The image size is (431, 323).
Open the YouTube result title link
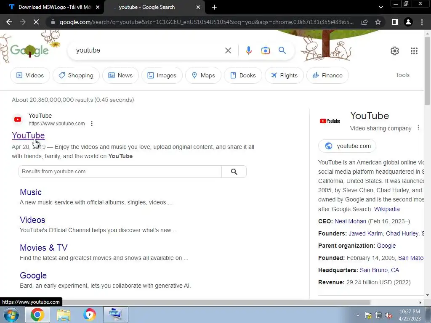coord(28,135)
